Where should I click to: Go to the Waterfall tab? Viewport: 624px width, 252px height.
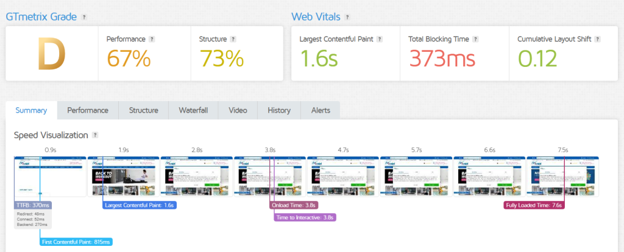193,111
